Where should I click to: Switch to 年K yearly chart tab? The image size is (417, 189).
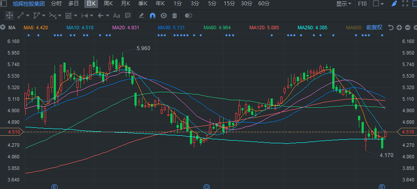[x=160, y=4]
